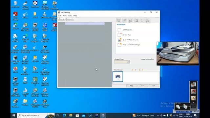This screenshot has width=210, height=118.
Task: Click Undo All Adjustments
Action: click(128, 40)
